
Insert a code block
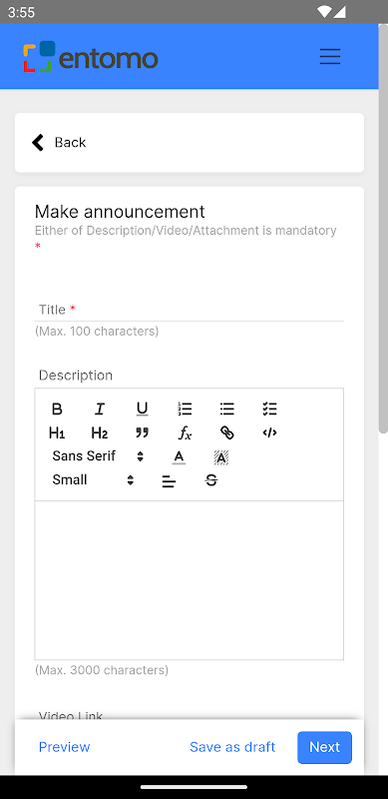(270, 433)
